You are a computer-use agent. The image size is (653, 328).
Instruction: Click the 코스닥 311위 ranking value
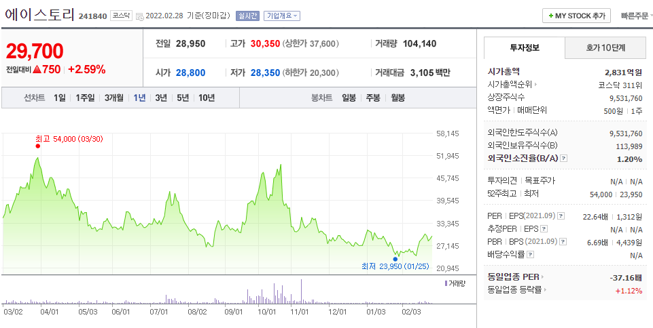(x=620, y=85)
